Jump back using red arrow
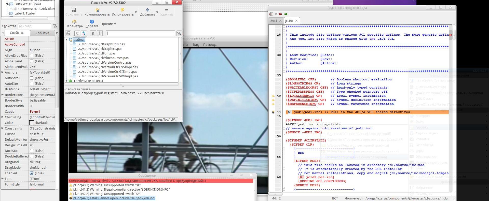 (x=280, y=14)
